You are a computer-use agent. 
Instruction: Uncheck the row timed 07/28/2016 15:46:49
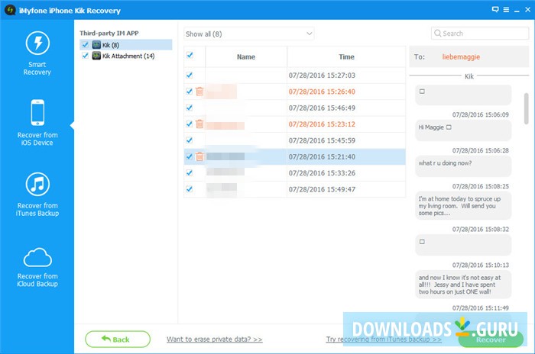click(x=190, y=108)
